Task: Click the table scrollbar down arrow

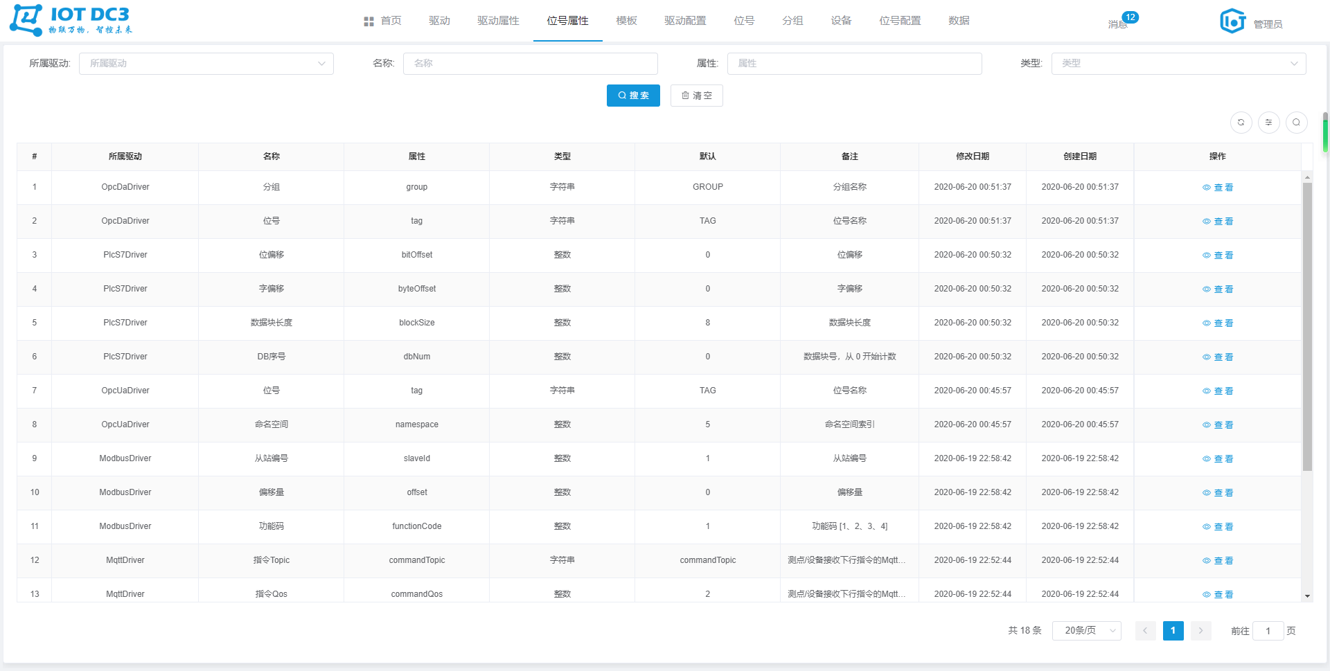Action: pyautogui.click(x=1307, y=596)
